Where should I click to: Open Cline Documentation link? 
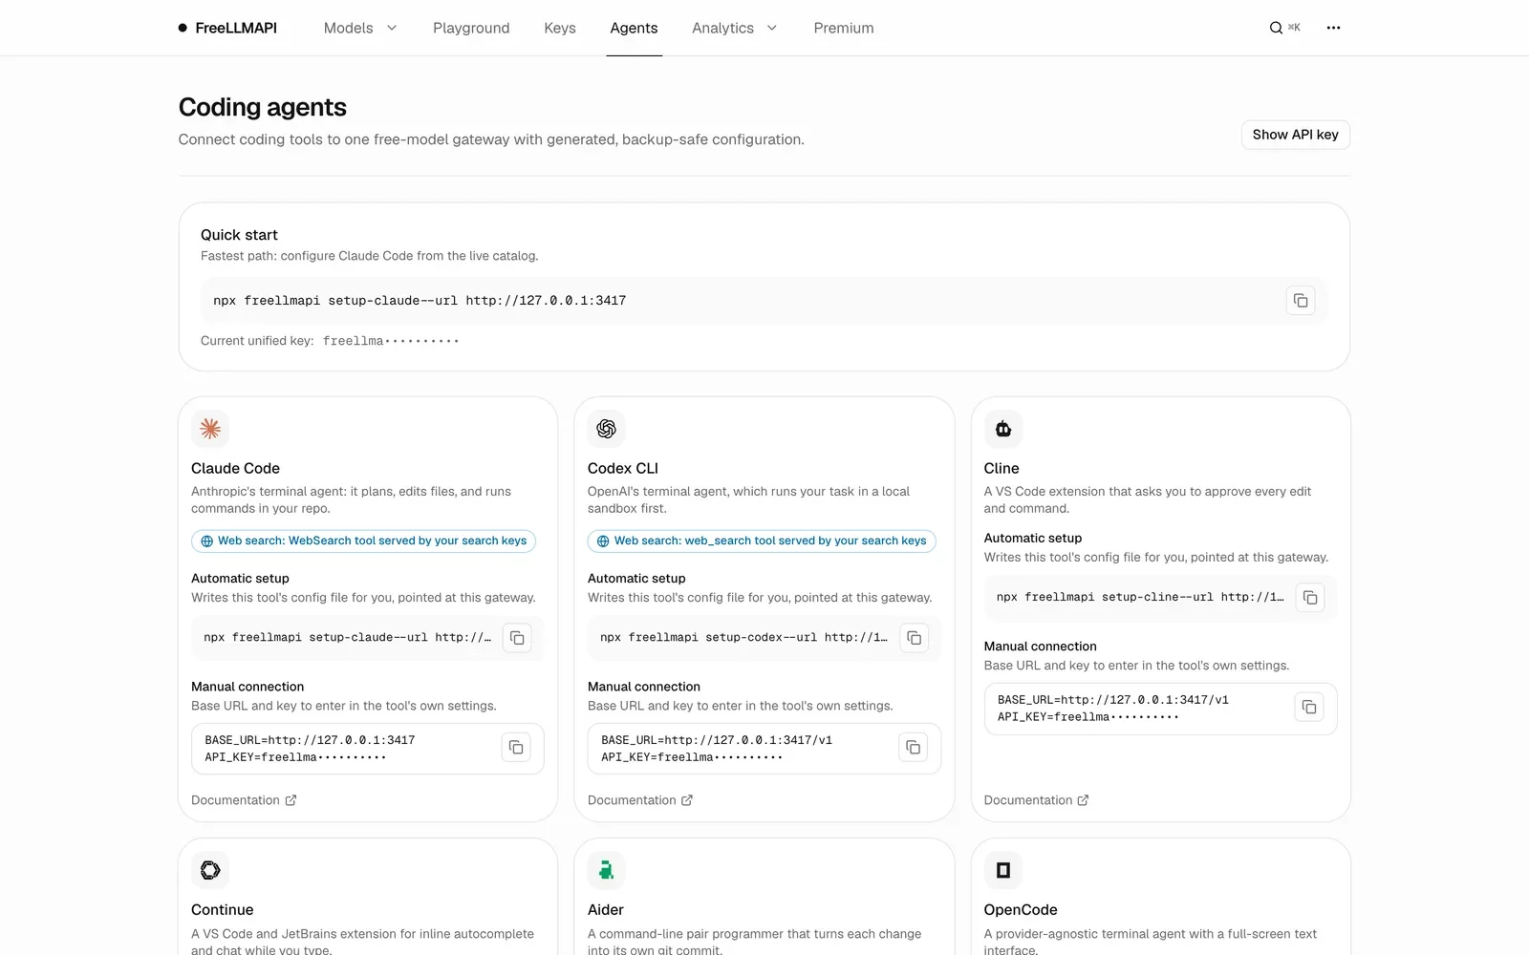click(1037, 800)
